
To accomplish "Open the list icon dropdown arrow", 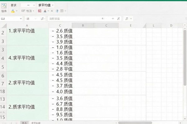I will pyautogui.click(x=65, y=11).
